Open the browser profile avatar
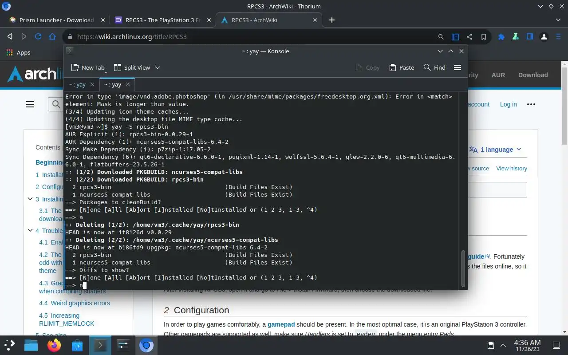The width and height of the screenshot is (568, 355). [x=544, y=37]
